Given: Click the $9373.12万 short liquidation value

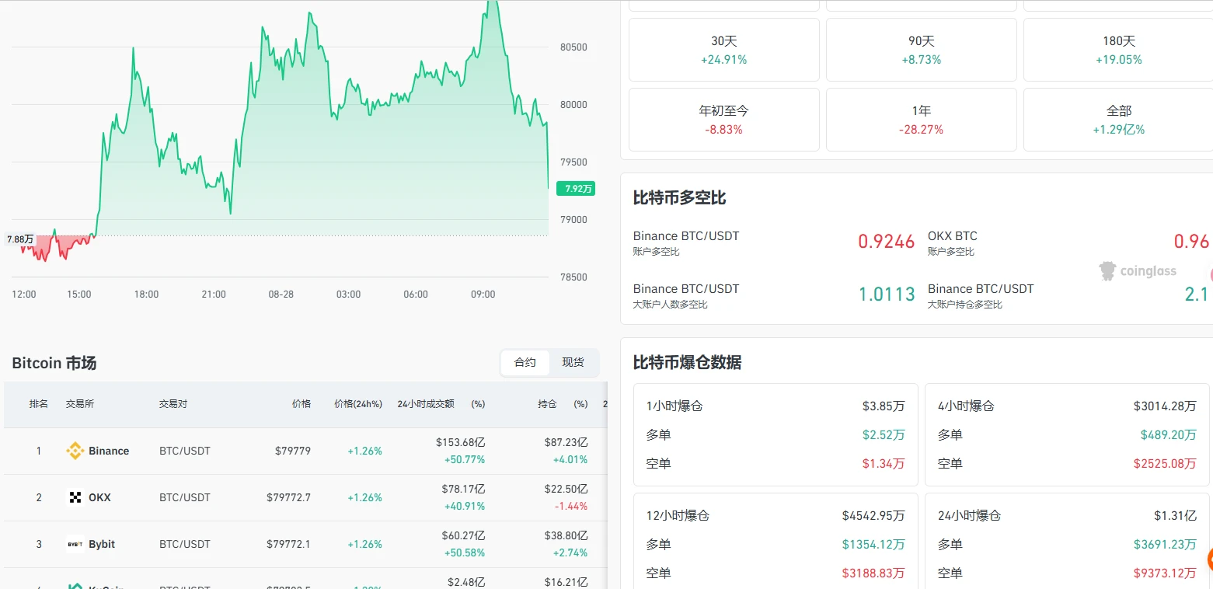Looking at the screenshot, I should coord(1165,573).
